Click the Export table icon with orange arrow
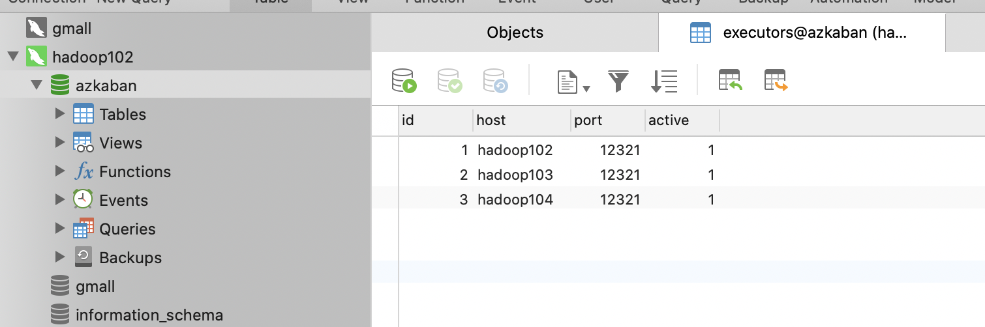Image resolution: width=985 pixels, height=327 pixels. [x=776, y=81]
